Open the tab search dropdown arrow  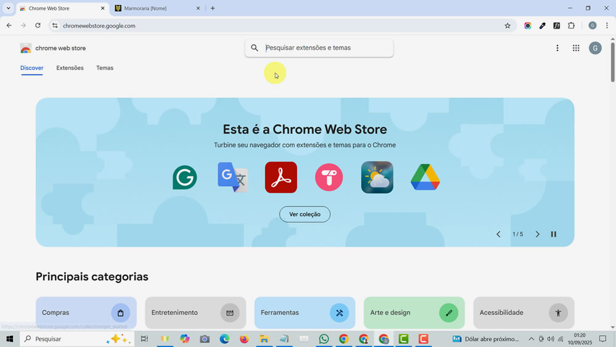click(x=8, y=8)
